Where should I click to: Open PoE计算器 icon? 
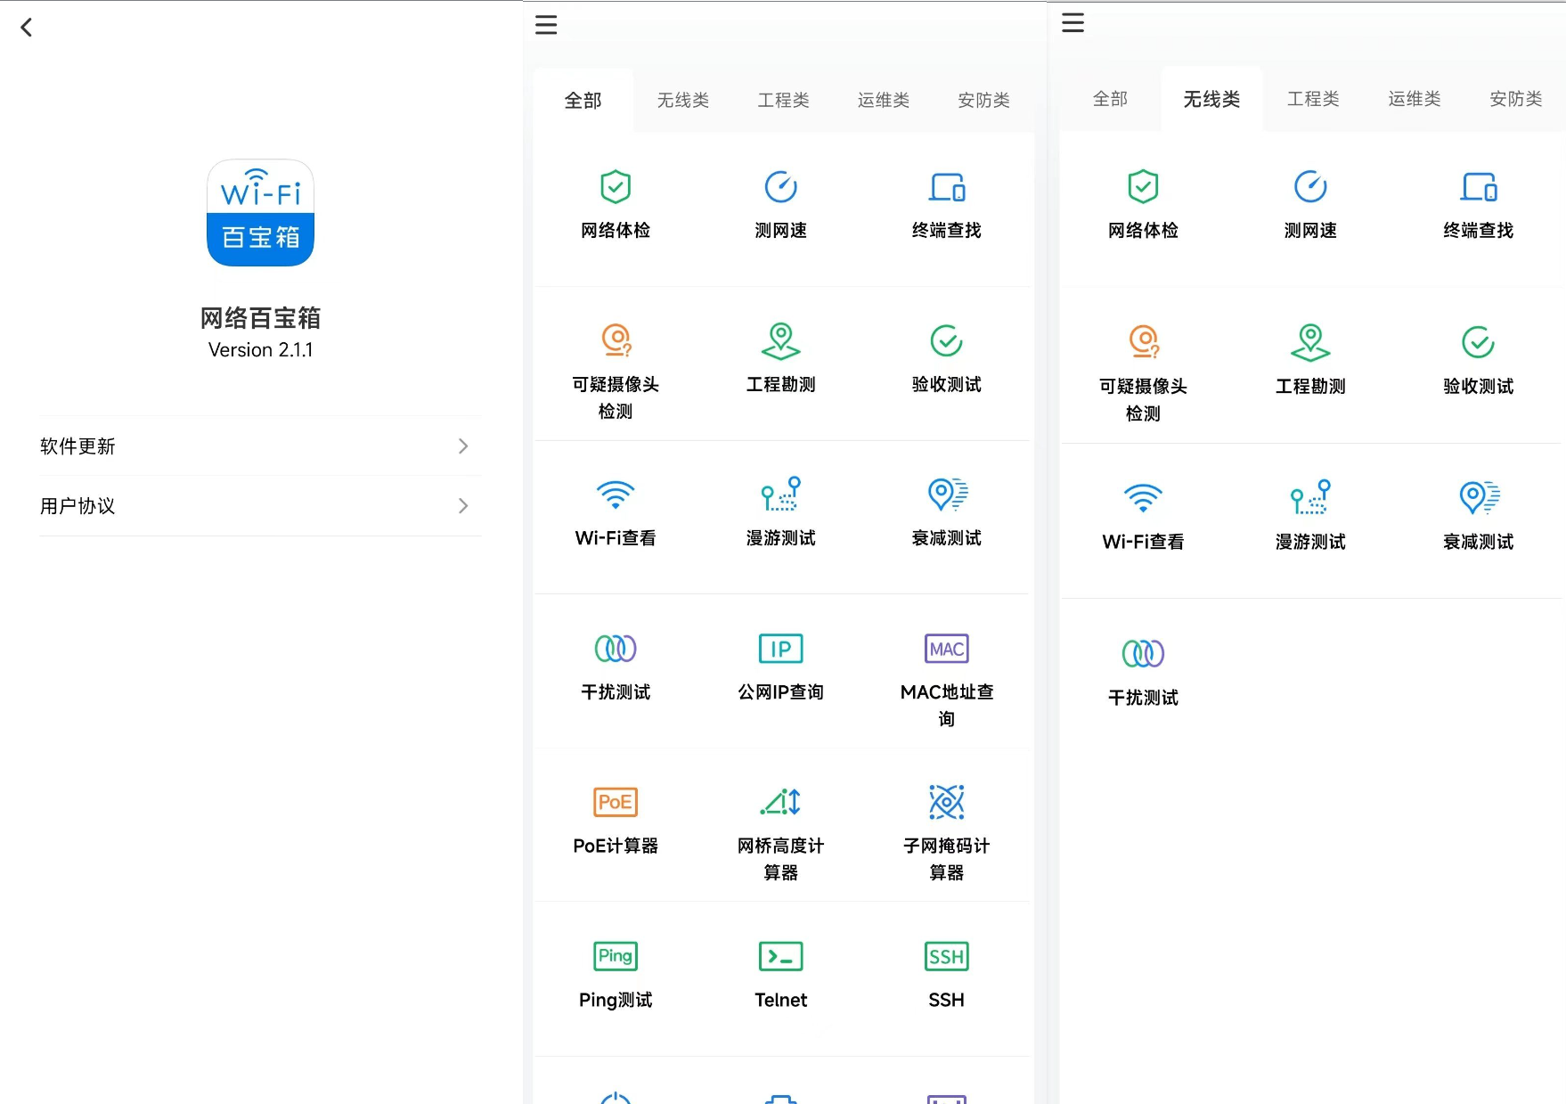click(616, 802)
